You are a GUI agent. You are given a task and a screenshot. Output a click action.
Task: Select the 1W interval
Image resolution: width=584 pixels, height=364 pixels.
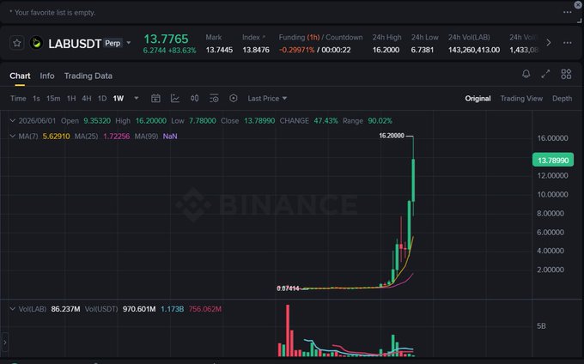pos(119,99)
